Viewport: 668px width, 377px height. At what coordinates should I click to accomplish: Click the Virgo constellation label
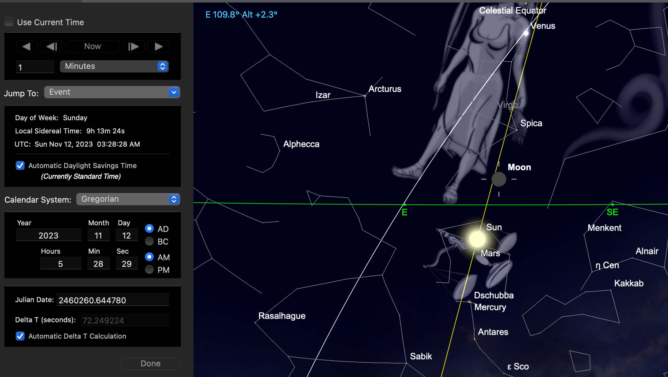click(508, 105)
